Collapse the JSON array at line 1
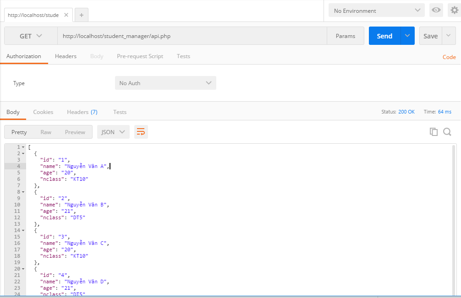 (x=23, y=147)
